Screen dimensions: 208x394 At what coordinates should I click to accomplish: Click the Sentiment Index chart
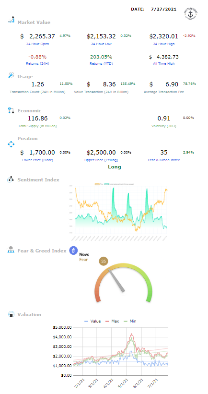click(x=117, y=212)
